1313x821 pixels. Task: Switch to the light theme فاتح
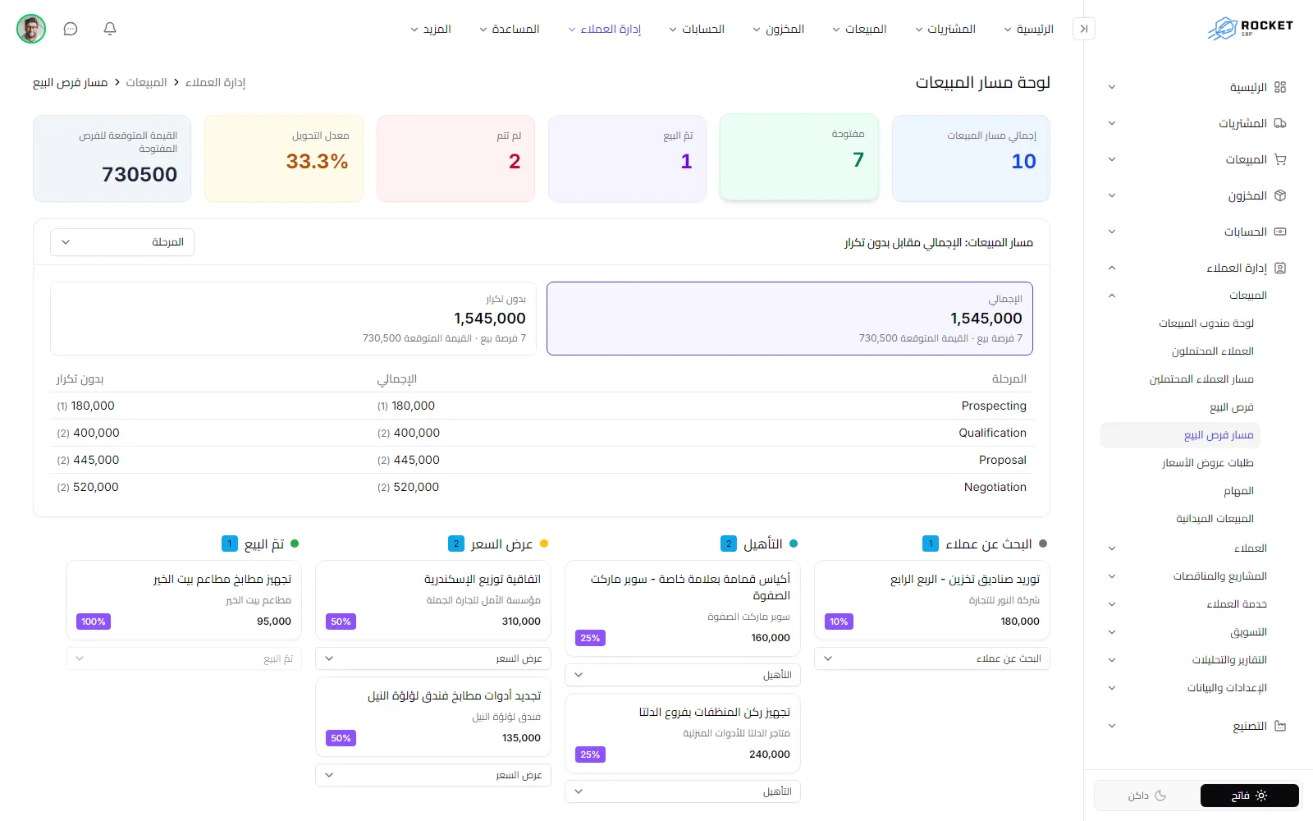pos(1249,796)
